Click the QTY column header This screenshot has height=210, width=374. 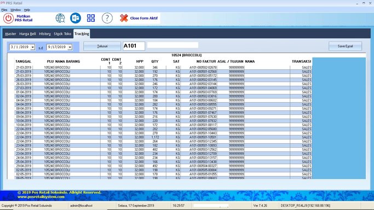pyautogui.click(x=155, y=61)
